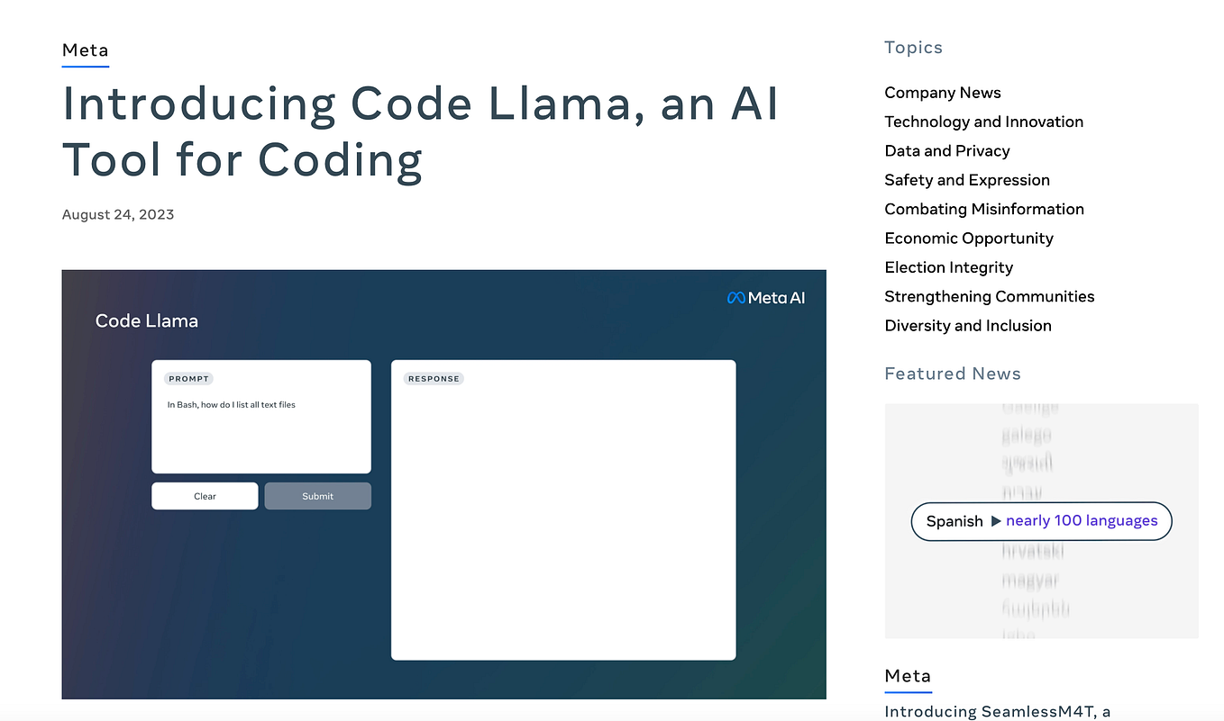Open the Company News topic

click(942, 93)
